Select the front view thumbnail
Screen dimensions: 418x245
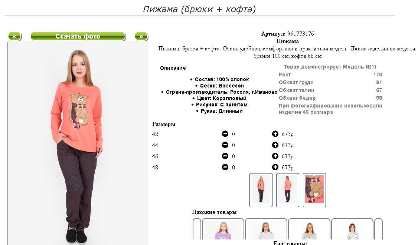(x=261, y=190)
